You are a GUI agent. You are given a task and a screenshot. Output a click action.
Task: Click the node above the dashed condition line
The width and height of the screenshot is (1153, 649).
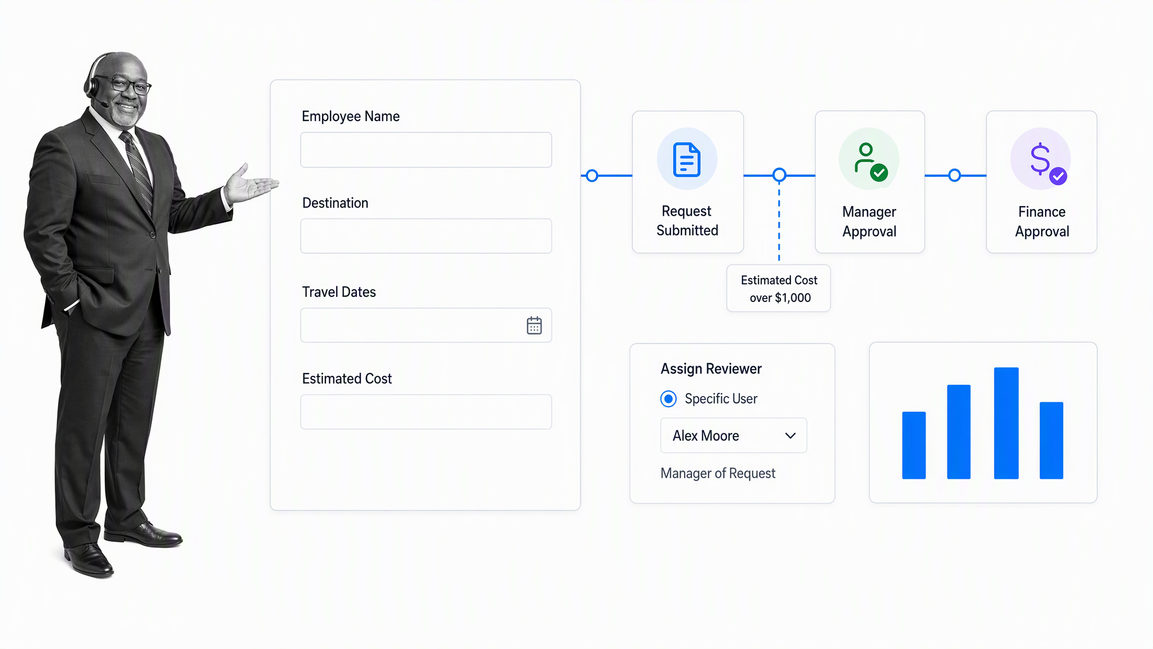point(779,175)
